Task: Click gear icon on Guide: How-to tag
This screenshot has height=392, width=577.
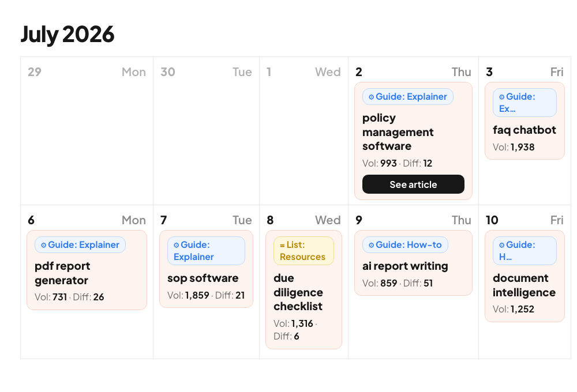Action: pos(371,245)
